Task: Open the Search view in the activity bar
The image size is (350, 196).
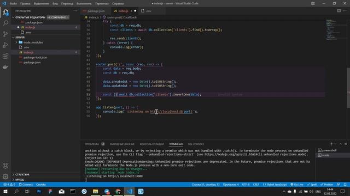Action: click(5, 23)
